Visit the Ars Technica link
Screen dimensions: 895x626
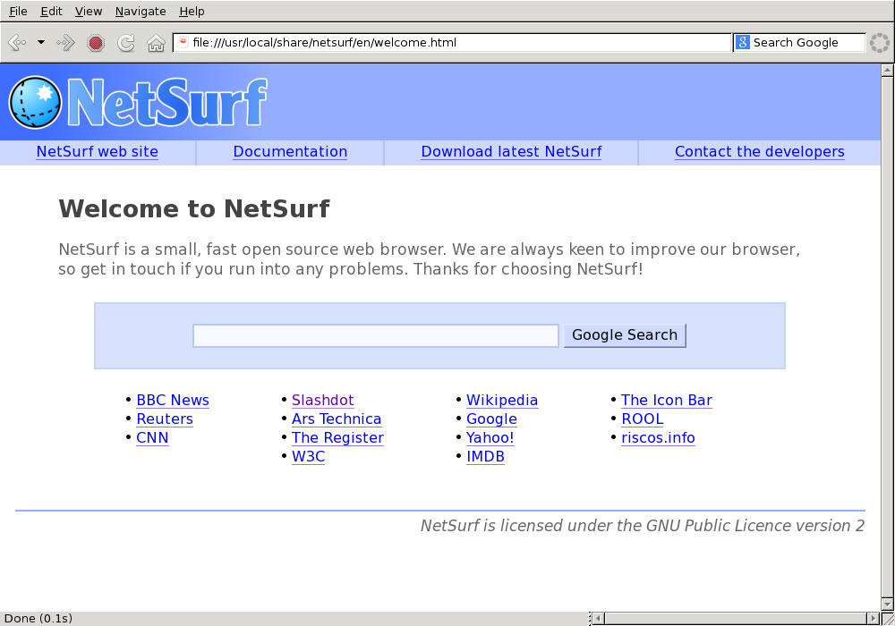click(x=337, y=419)
